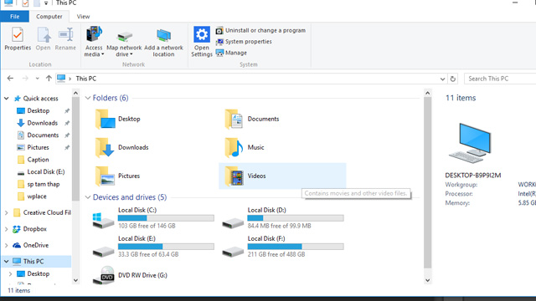Viewport: 536px width, 301px height.
Task: Select Local Disk (F:) drive icon
Action: (x=233, y=252)
